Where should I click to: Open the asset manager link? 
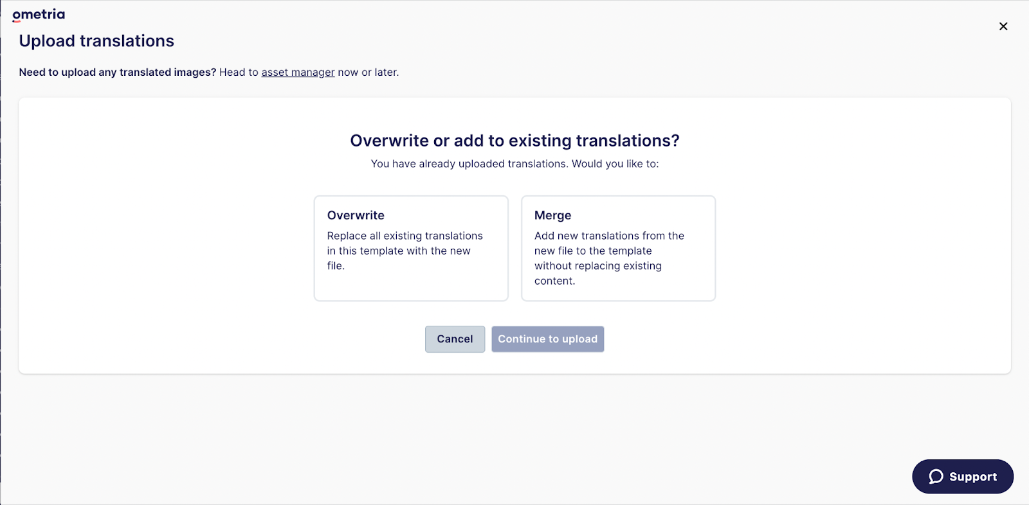point(298,72)
